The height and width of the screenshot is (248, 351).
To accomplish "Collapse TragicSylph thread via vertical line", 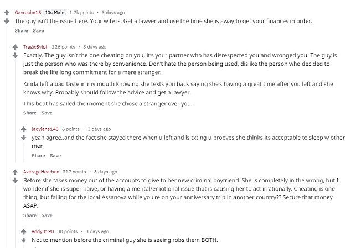I will [x=15, y=110].
